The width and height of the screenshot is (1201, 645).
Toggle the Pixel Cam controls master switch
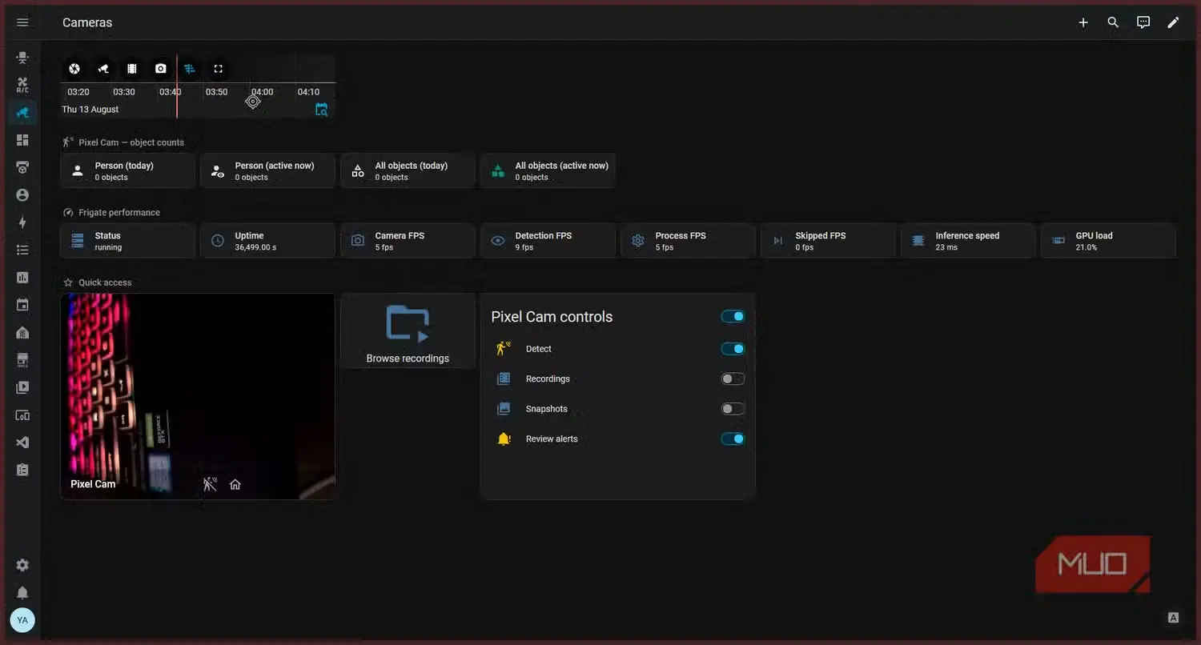pyautogui.click(x=733, y=316)
